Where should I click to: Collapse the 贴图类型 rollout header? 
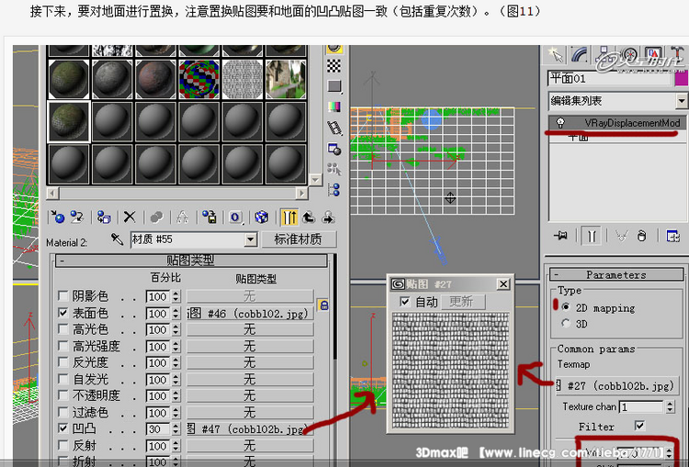[x=188, y=261]
